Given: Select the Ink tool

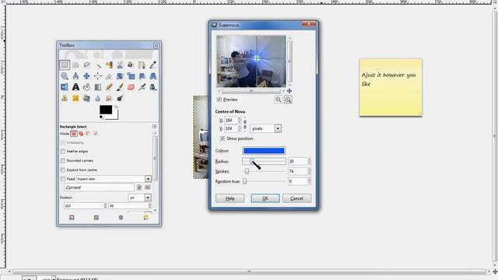Looking at the screenshot, I should (153, 87).
